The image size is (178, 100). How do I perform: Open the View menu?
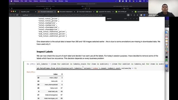pos(30,1)
